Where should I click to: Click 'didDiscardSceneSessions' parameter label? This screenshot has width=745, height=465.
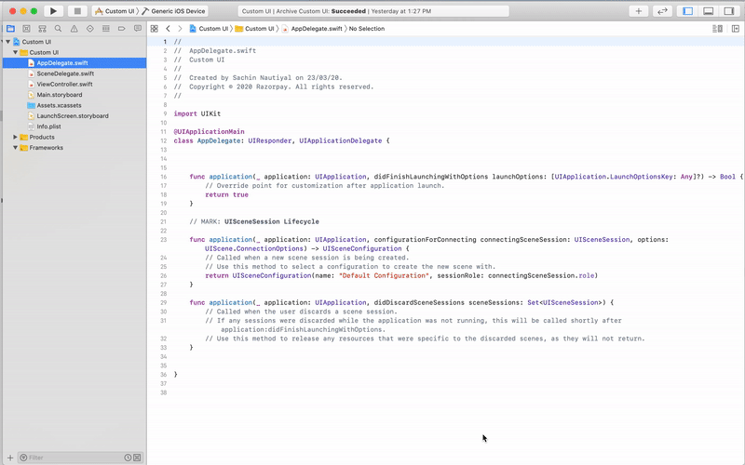point(419,303)
